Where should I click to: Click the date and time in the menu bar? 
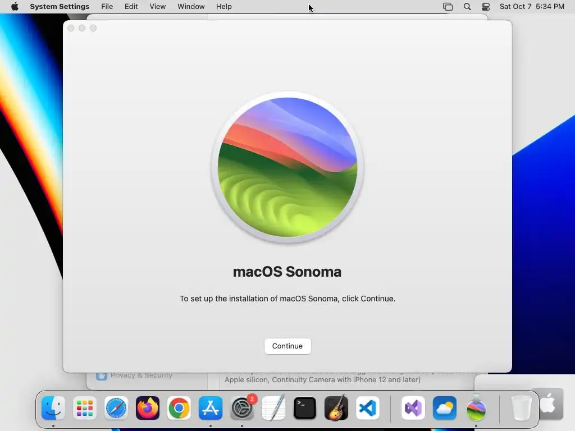coord(532,7)
